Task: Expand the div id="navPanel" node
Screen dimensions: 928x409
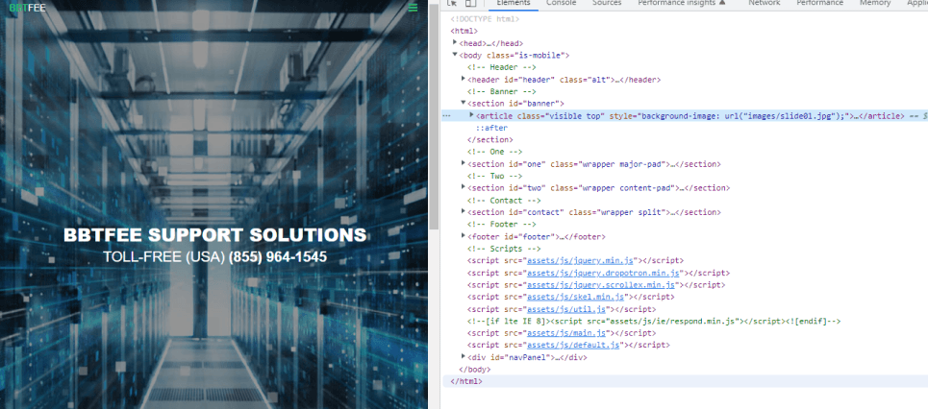Action: tap(464, 356)
